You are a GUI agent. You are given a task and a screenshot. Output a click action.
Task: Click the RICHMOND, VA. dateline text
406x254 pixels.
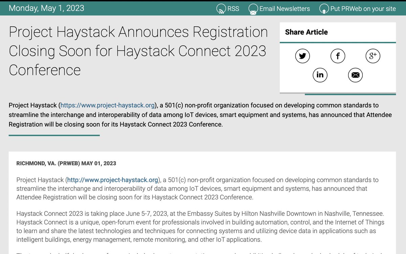(66, 163)
